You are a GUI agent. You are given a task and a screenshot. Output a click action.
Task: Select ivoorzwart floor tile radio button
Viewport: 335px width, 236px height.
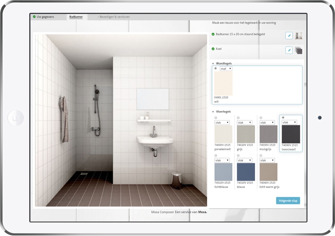(283, 118)
